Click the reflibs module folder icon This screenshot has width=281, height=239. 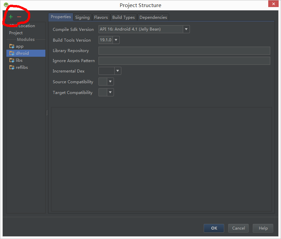pyautogui.click(x=12, y=67)
